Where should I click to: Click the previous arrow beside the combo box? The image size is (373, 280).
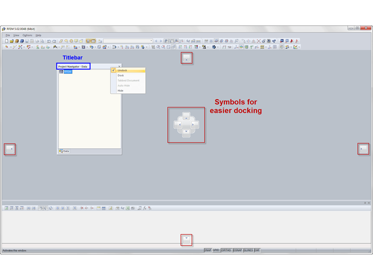(x=156, y=41)
